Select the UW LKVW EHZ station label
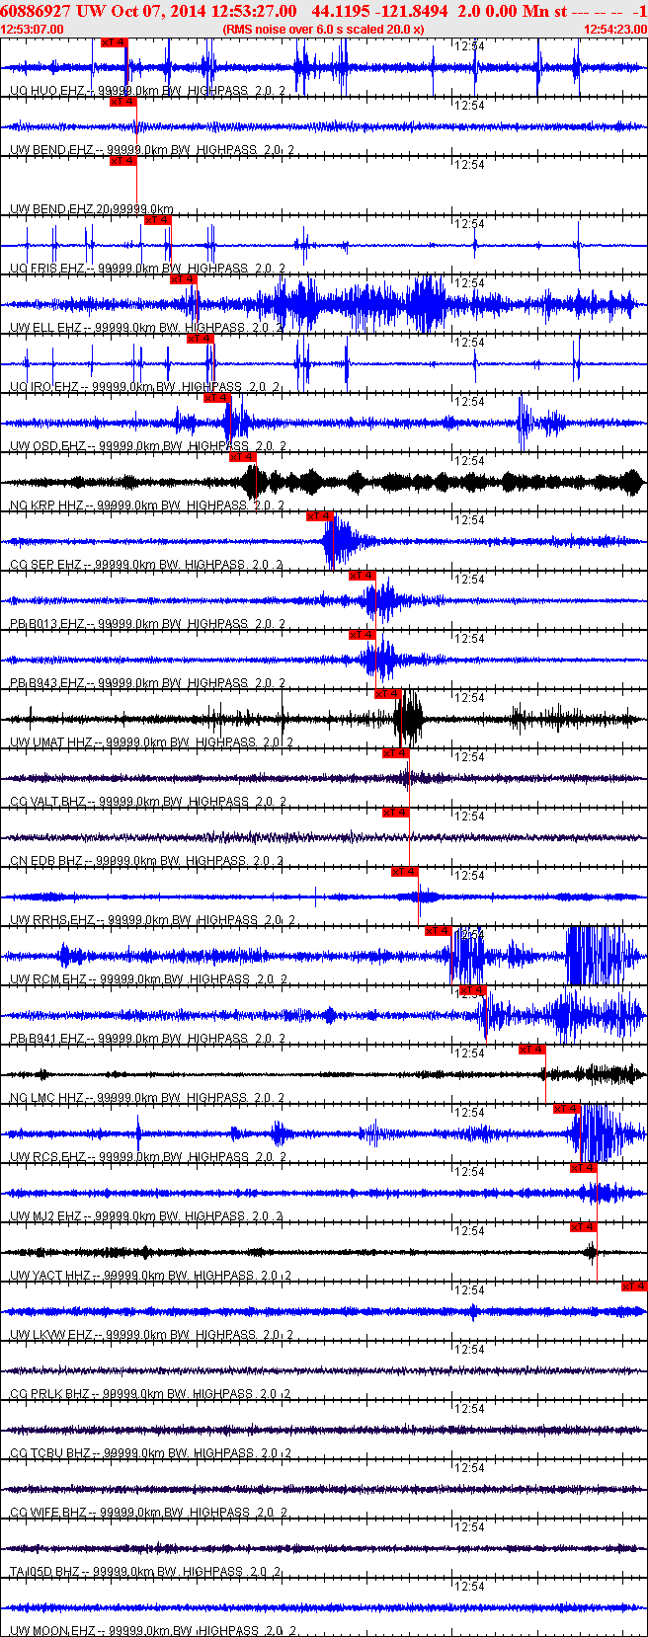 click(x=152, y=1335)
